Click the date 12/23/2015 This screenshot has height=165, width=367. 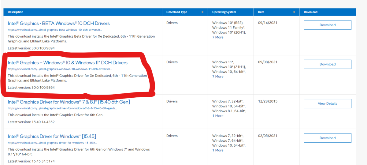pos(268,101)
